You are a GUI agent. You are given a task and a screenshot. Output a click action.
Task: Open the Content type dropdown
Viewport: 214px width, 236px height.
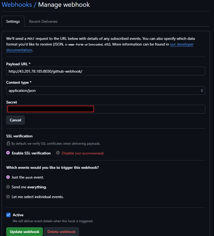106,90
